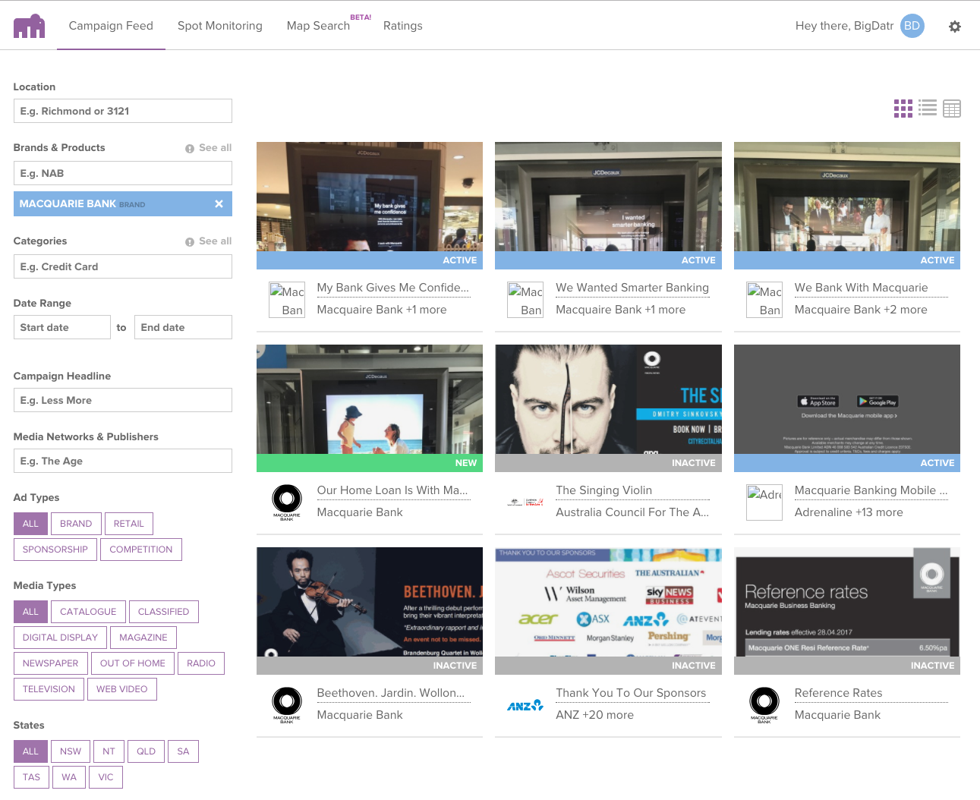This screenshot has height=800, width=980.
Task: Open the End date picker
Action: point(183,327)
